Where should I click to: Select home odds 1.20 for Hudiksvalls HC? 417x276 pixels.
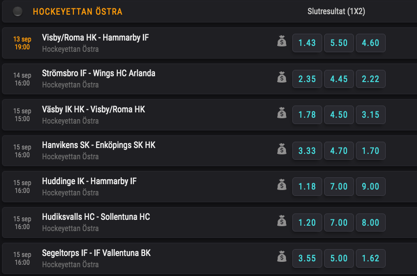pos(307,222)
